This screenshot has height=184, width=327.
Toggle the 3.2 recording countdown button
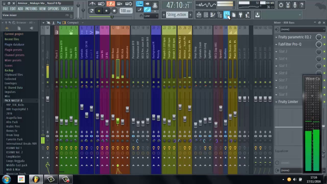pos(110,4)
